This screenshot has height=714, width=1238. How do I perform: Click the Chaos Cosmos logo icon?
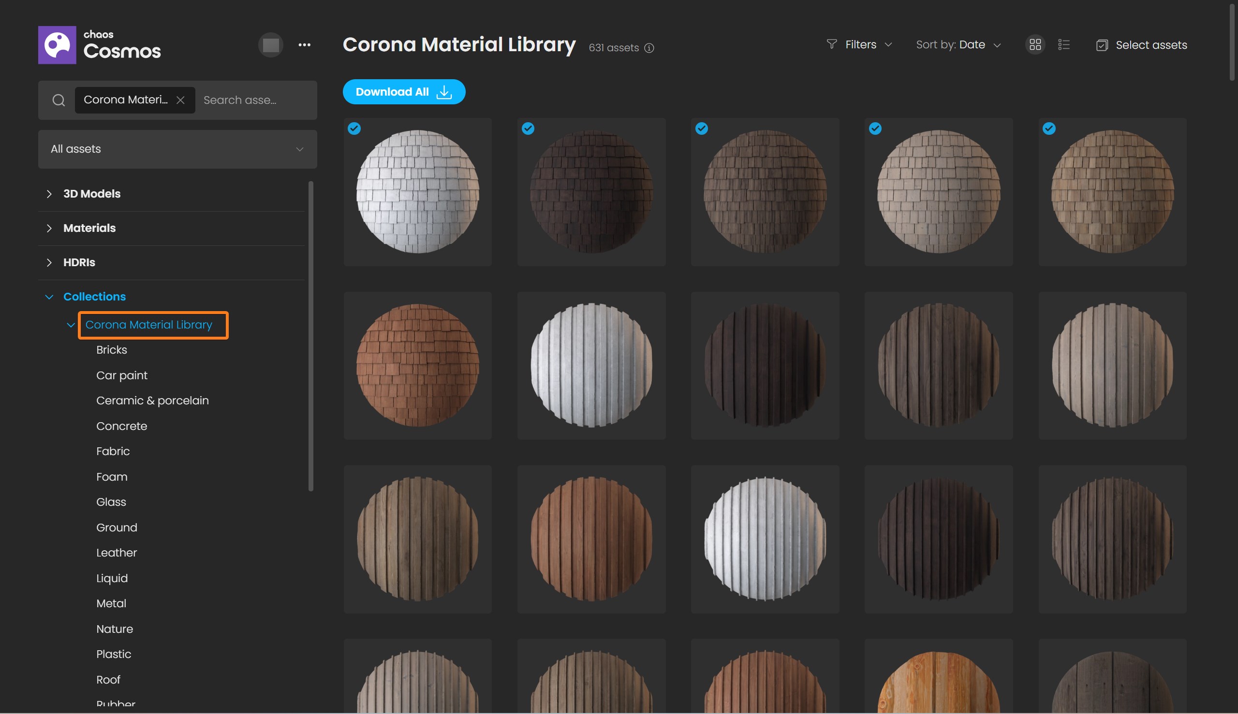click(56, 44)
